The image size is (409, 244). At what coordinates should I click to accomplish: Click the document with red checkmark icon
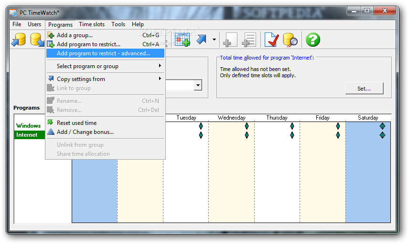pos(271,40)
